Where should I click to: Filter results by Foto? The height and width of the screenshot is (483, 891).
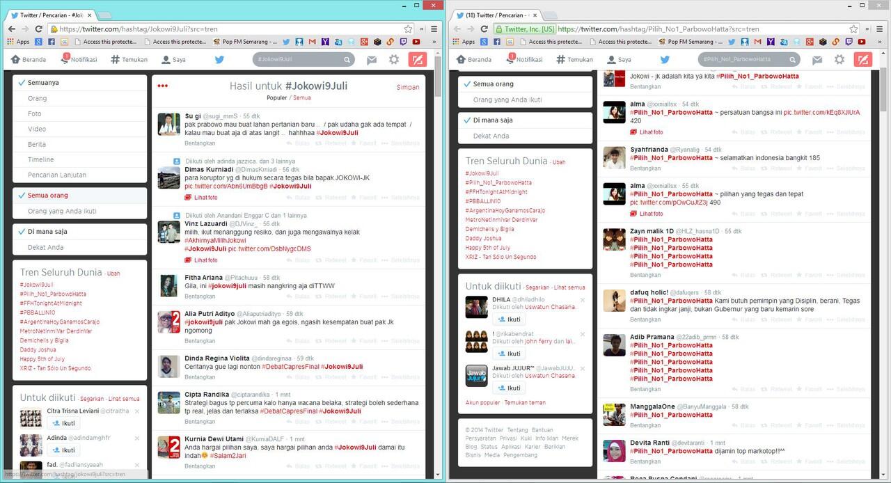pos(80,113)
